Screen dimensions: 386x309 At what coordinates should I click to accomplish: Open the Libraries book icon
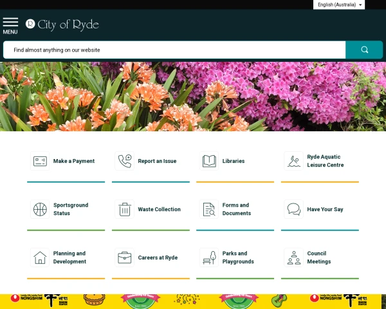209,161
